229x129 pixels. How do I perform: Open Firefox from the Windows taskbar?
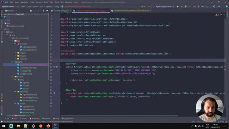click(48, 126)
